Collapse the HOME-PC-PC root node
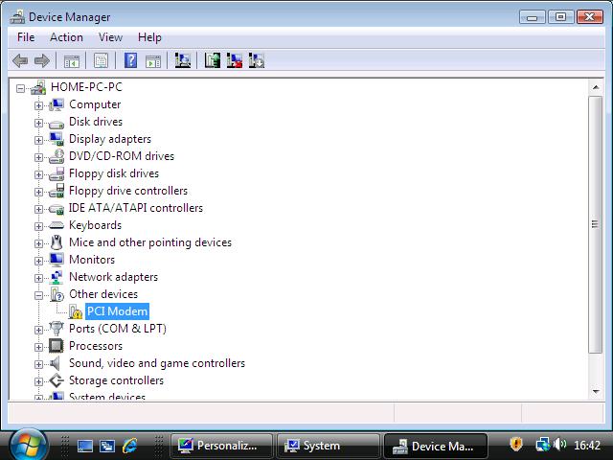The image size is (613, 460). point(20,88)
